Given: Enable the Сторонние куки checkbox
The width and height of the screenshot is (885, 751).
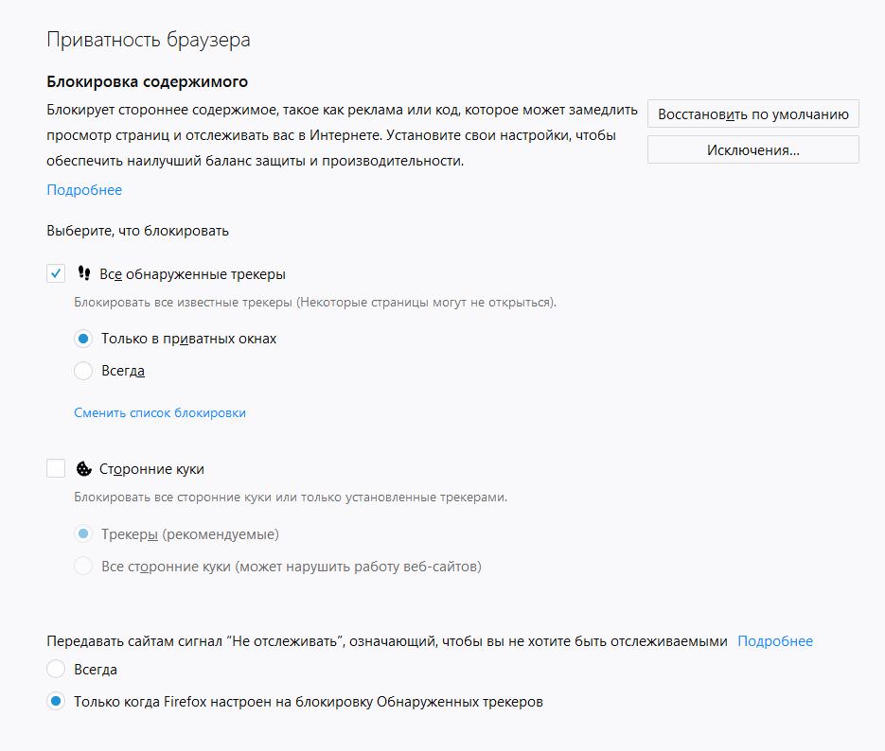Looking at the screenshot, I should (x=56, y=468).
